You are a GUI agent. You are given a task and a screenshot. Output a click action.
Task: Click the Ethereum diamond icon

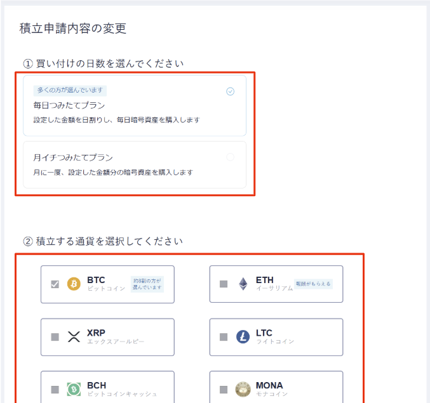[243, 284]
